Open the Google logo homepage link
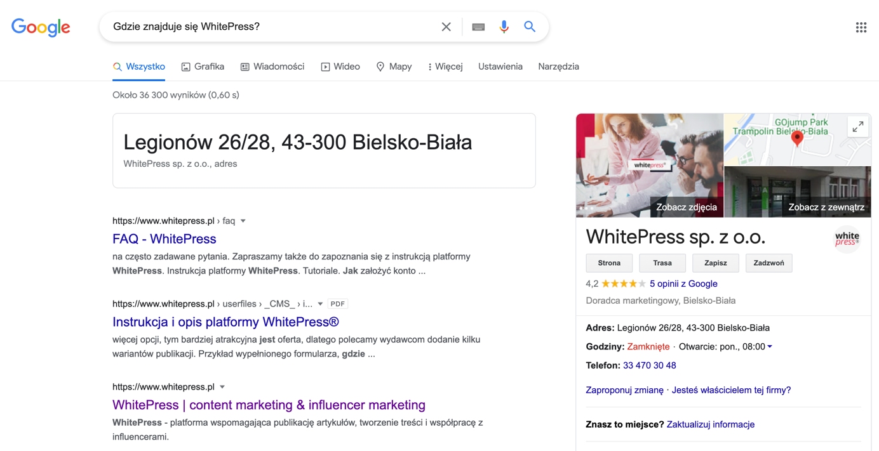 tap(41, 27)
